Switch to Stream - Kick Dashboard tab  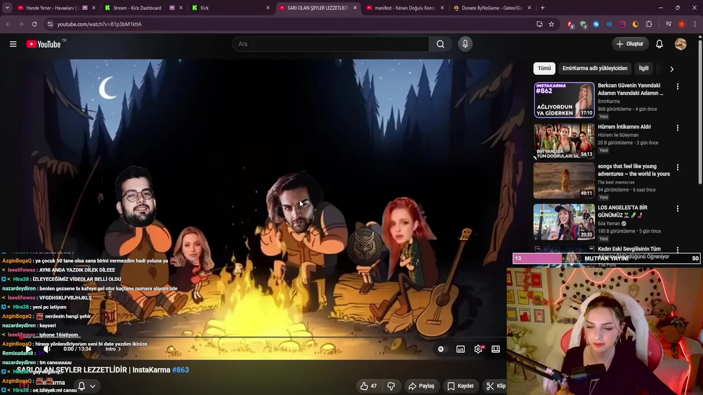coord(143,8)
